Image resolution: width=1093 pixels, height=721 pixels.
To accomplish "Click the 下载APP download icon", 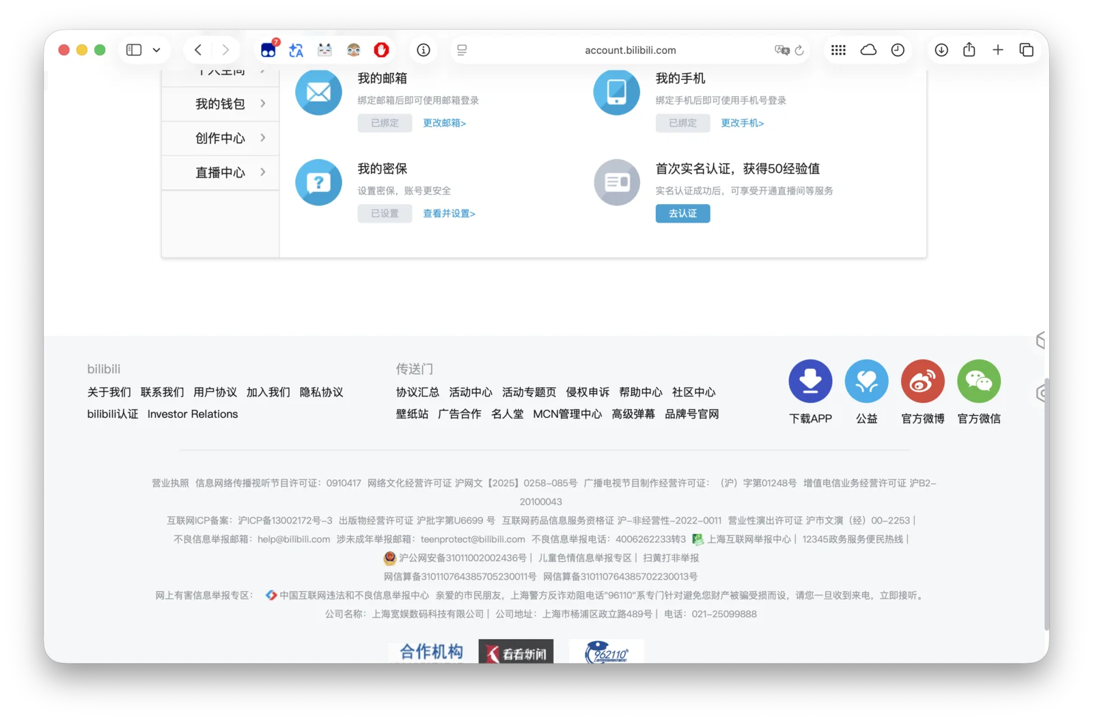I will [x=810, y=381].
